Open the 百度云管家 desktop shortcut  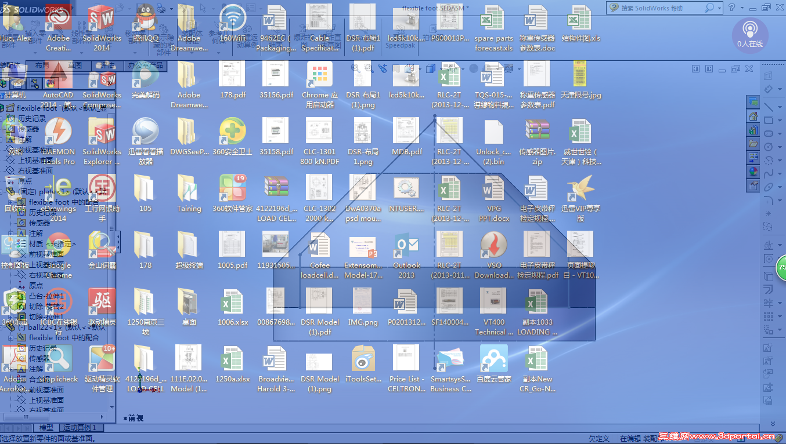[x=494, y=364]
